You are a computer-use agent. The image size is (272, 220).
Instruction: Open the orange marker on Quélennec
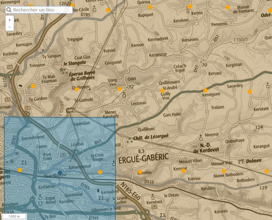(77, 89)
